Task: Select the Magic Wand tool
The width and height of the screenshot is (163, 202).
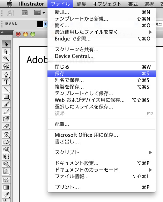Action: click(x=6, y=59)
